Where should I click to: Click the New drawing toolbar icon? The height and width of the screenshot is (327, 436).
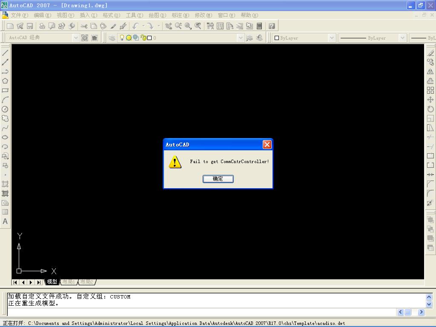tap(10, 26)
